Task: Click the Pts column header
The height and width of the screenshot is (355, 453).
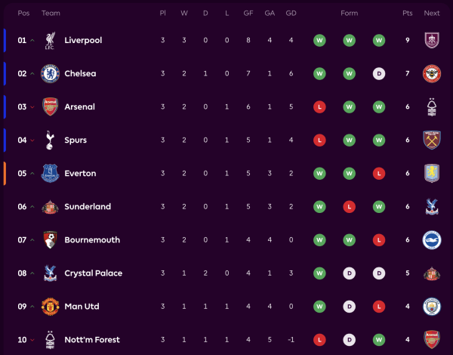Action: click(408, 13)
